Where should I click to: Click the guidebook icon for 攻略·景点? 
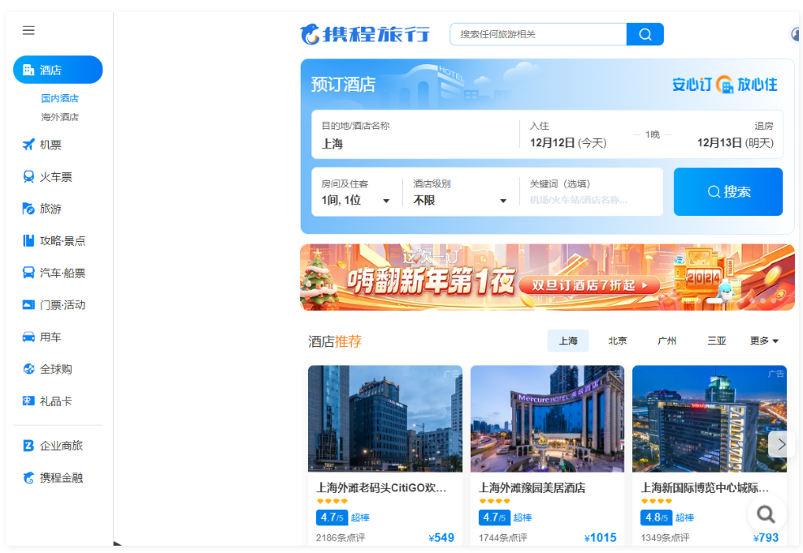pyautogui.click(x=28, y=241)
